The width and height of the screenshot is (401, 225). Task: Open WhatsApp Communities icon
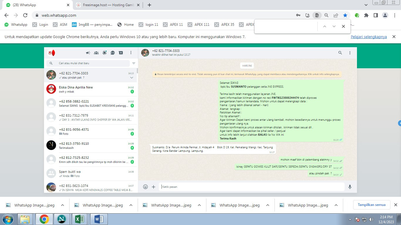96,53
